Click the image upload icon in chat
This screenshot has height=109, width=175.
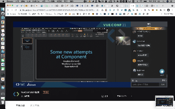[x=136, y=80]
